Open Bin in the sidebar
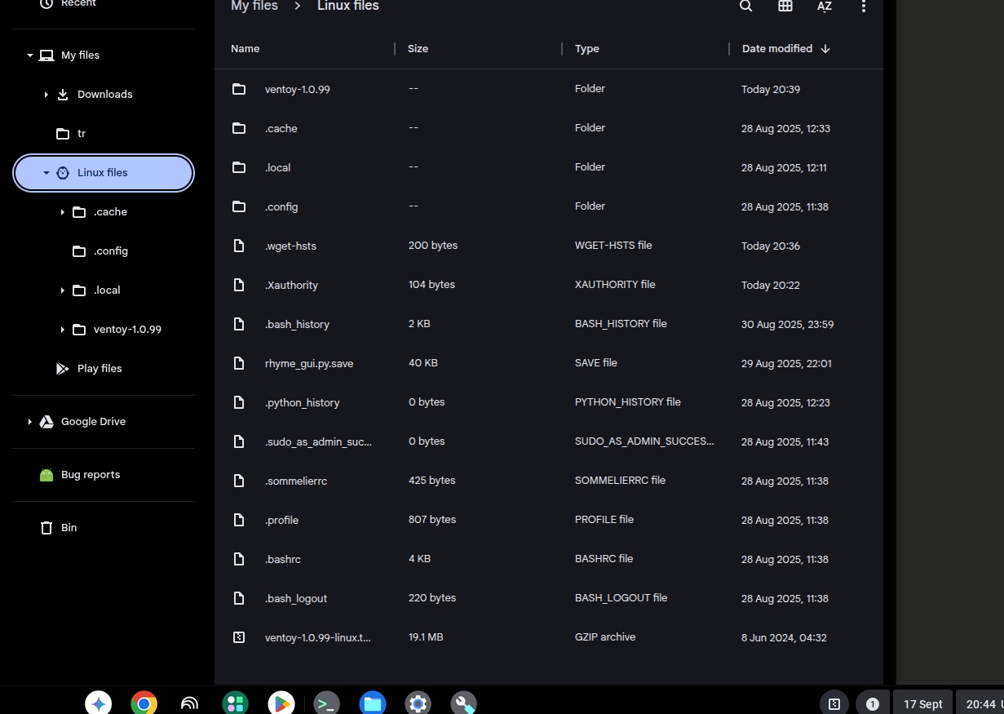Screen dimensions: 1004x714 coord(69,528)
